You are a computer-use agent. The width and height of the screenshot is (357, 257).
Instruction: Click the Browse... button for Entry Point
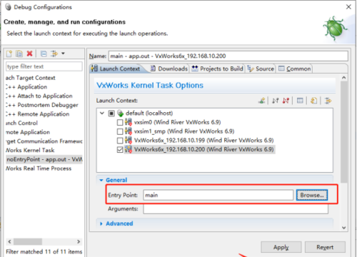click(x=312, y=195)
